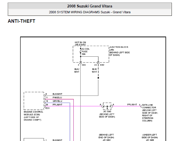Click the JUNCTION BLOCK (J/B) label
This screenshot has height=141, width=175.
(119, 51)
